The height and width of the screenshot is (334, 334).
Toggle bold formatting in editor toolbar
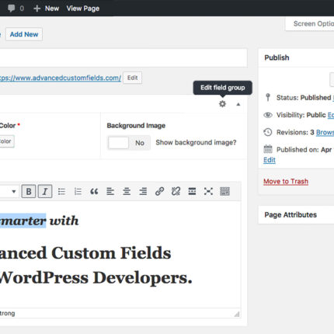(29, 191)
